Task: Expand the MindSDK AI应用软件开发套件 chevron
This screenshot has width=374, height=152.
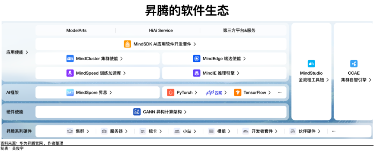Action: click(x=195, y=44)
